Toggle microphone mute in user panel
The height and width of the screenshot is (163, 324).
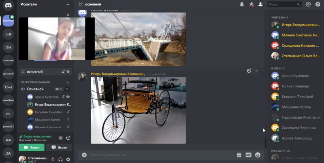pyautogui.click(x=53, y=159)
